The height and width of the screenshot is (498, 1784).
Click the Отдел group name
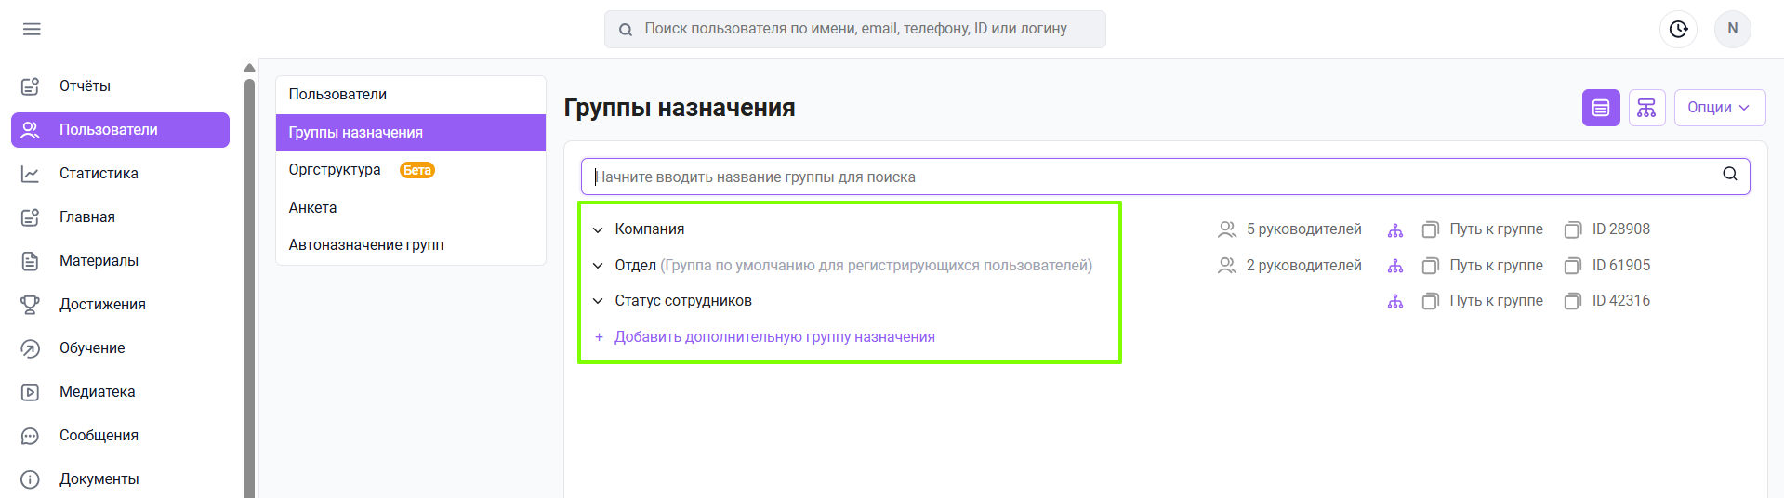coord(635,266)
